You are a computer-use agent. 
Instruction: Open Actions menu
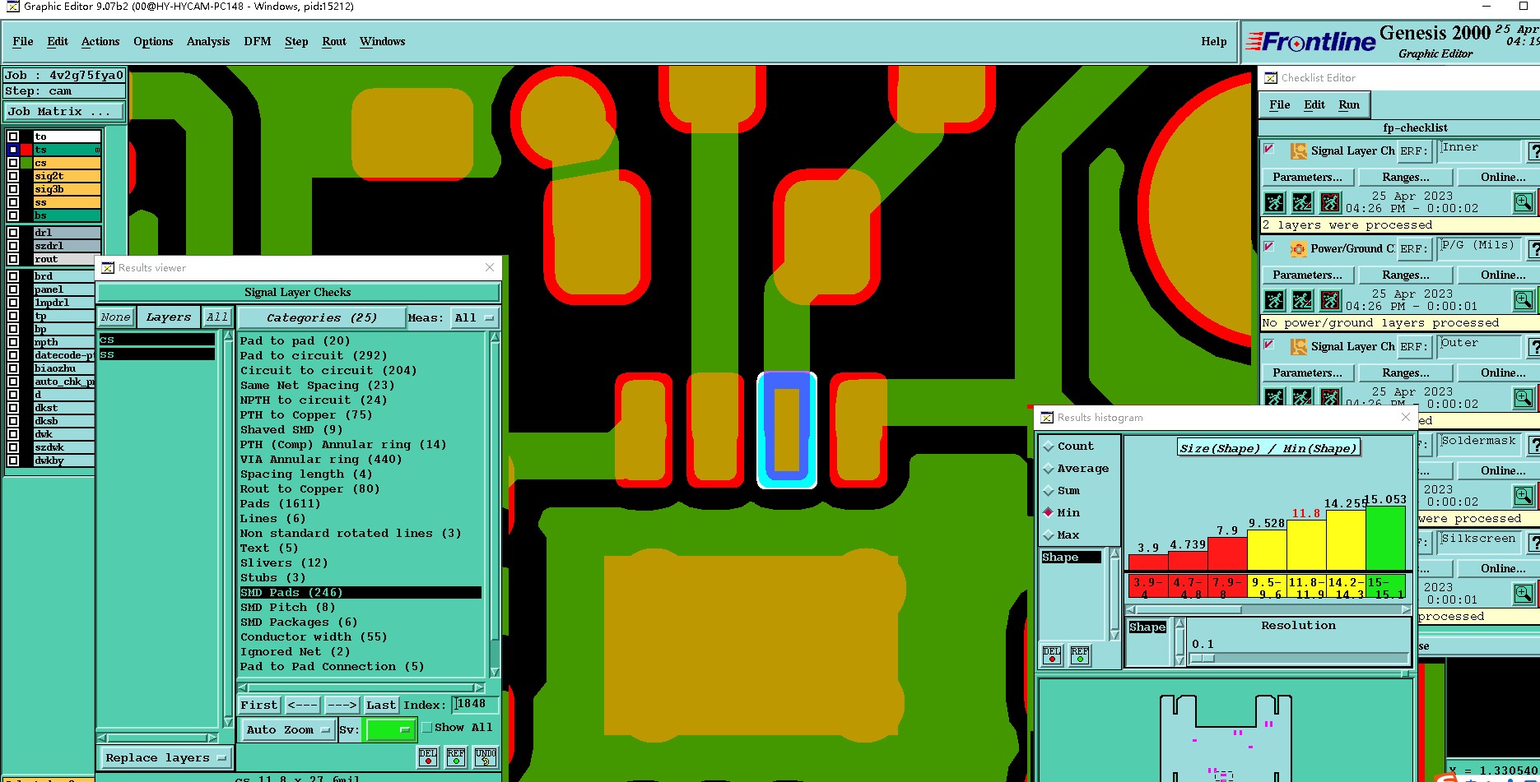point(100,41)
